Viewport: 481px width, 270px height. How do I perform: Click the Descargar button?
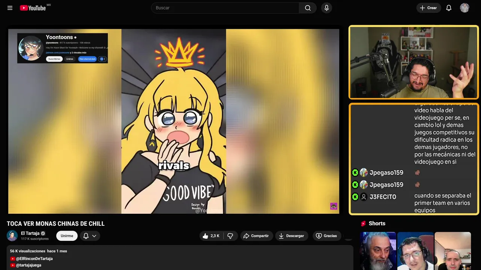[292, 236]
